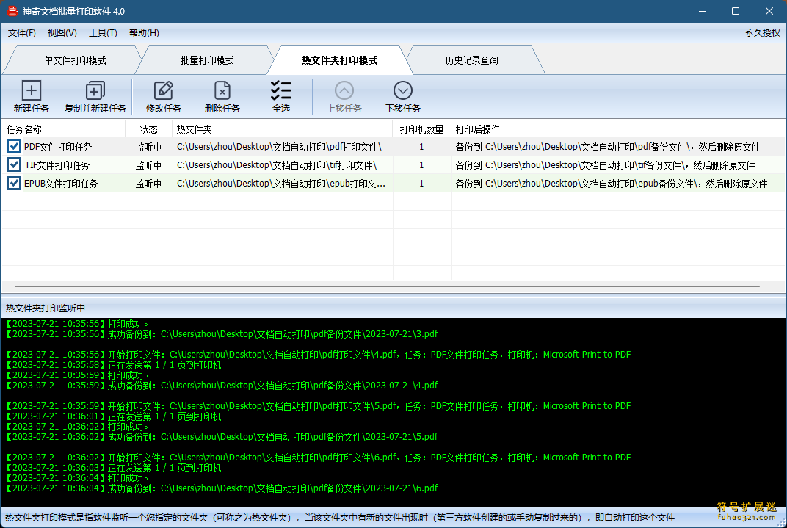Select the TIF文件打印任务 row name

(57, 164)
